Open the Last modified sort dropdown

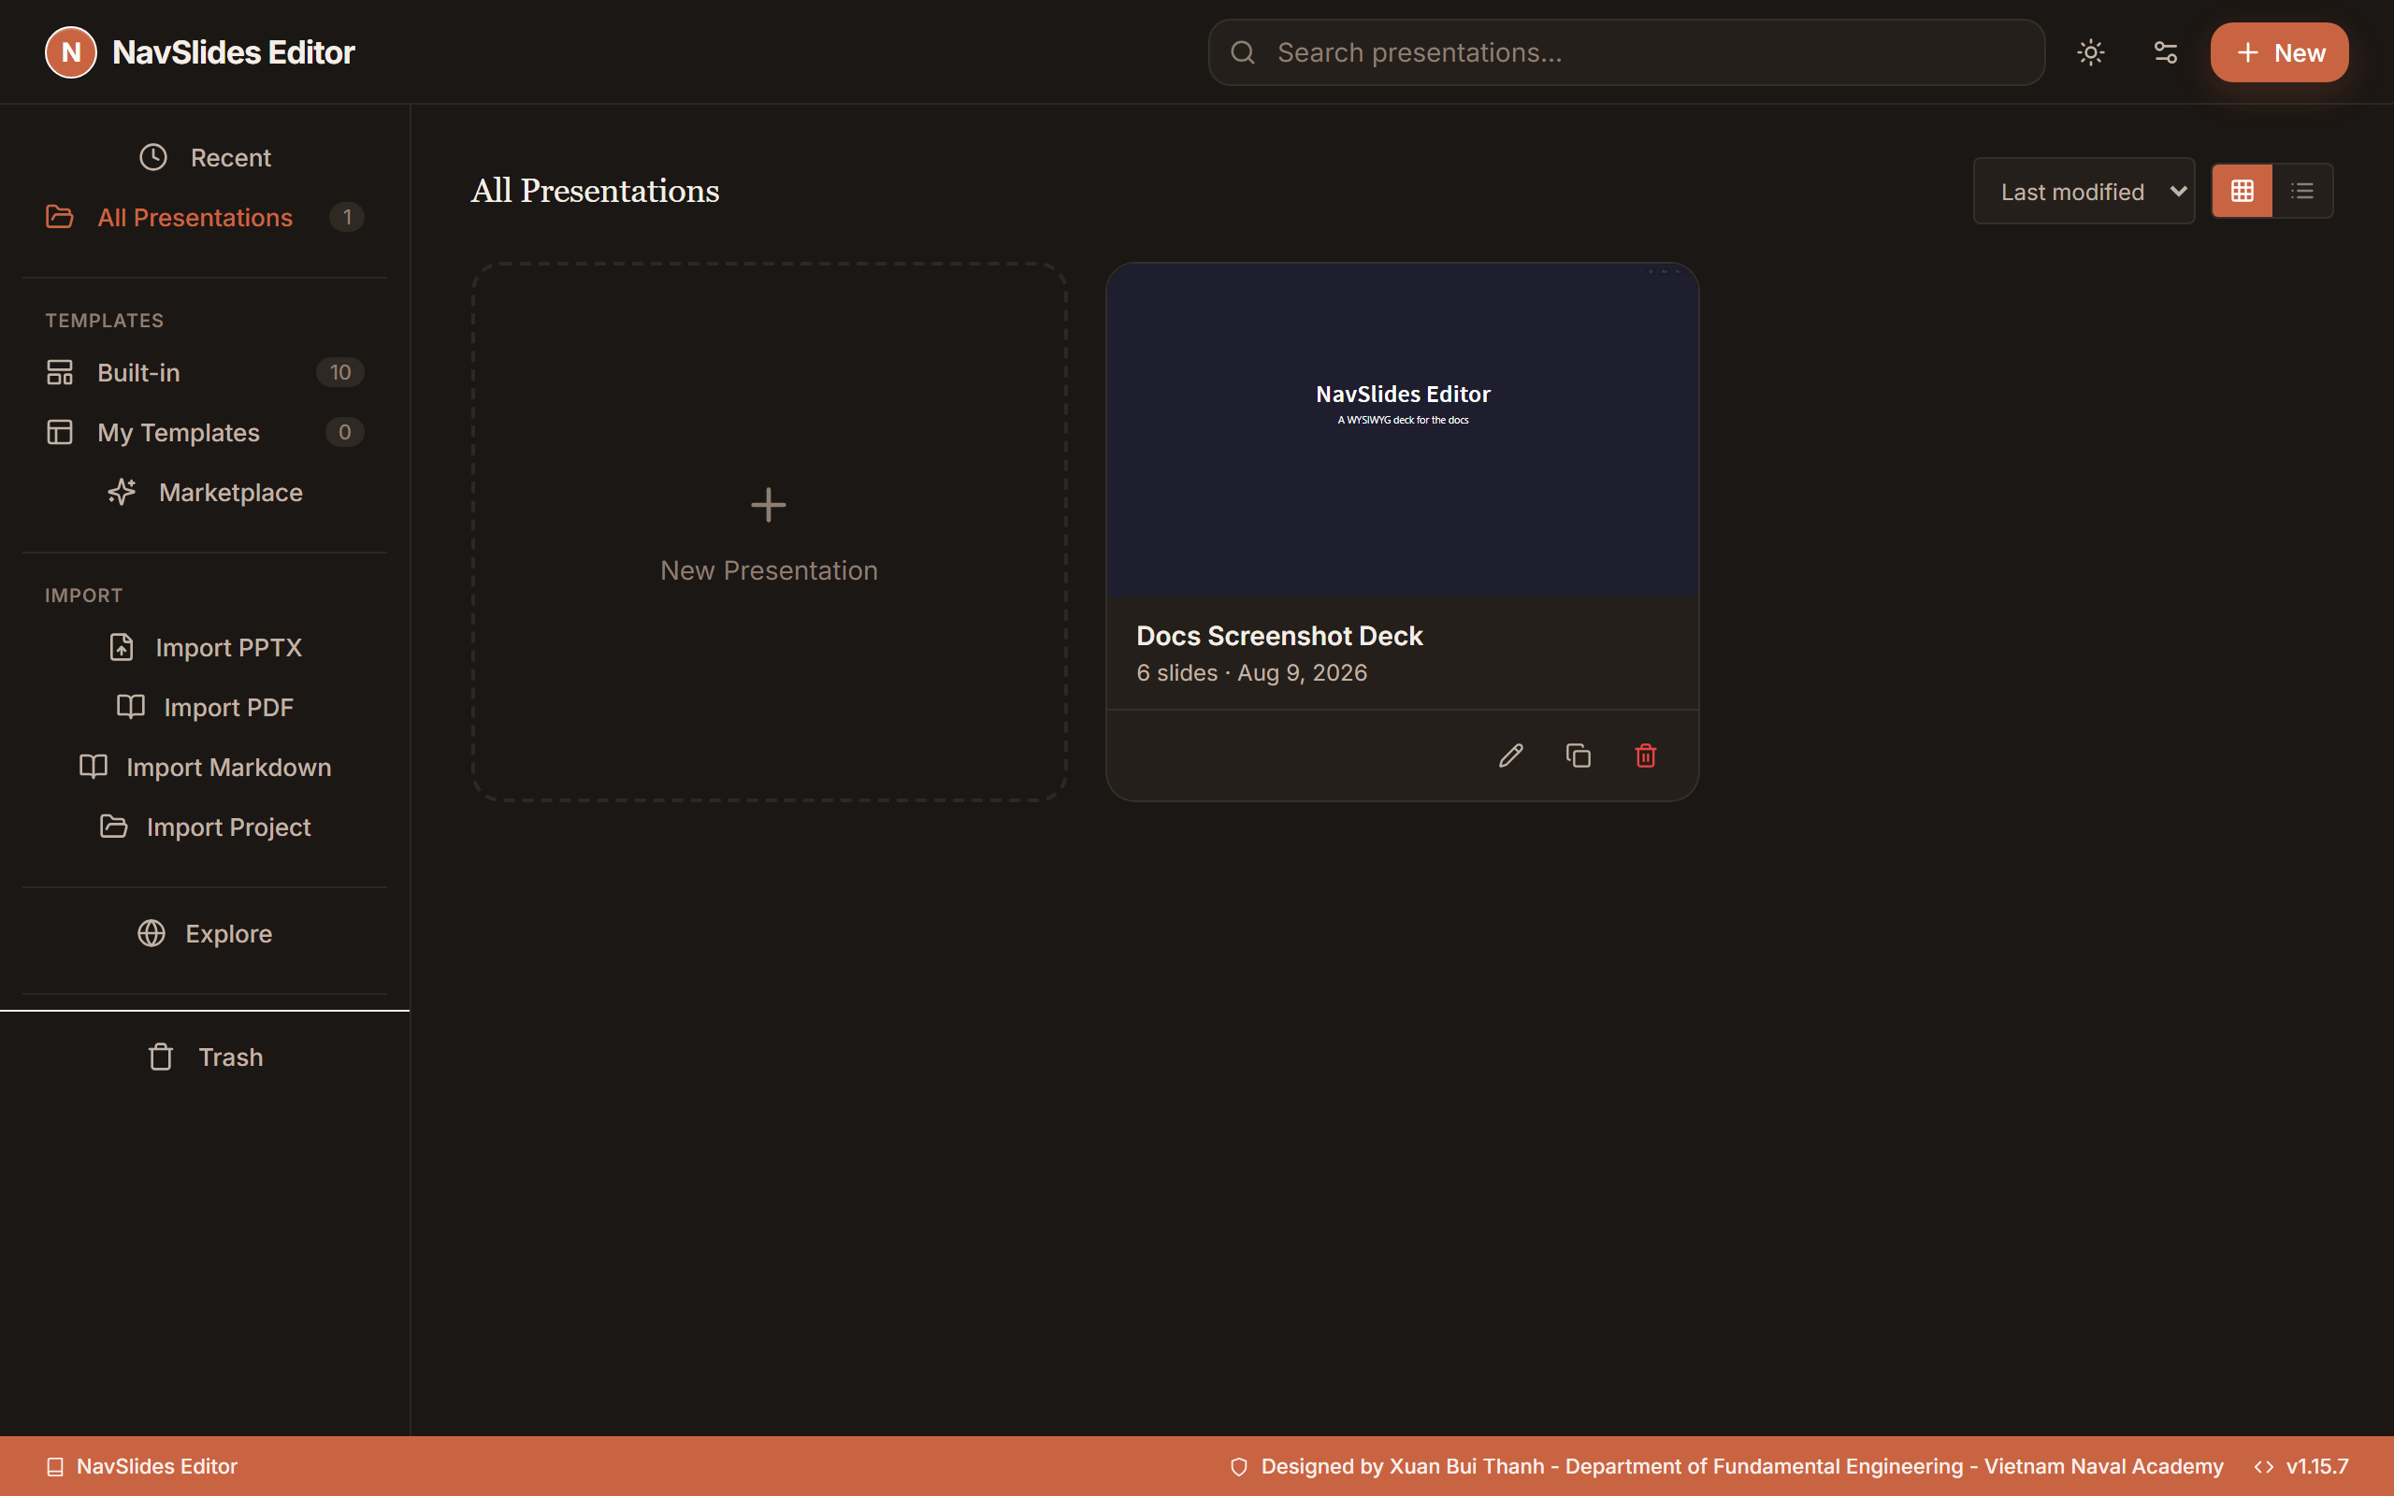[x=2084, y=191]
